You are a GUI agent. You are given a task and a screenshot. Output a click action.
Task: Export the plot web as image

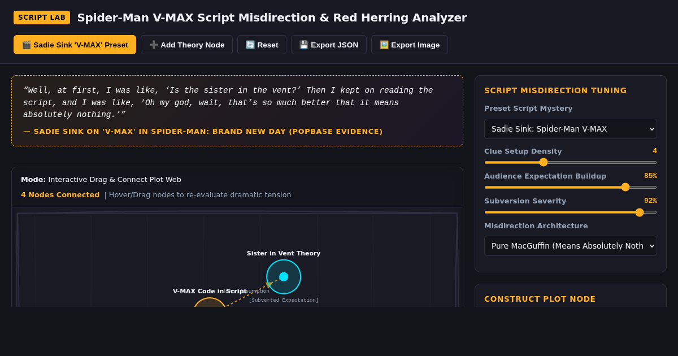410,45
